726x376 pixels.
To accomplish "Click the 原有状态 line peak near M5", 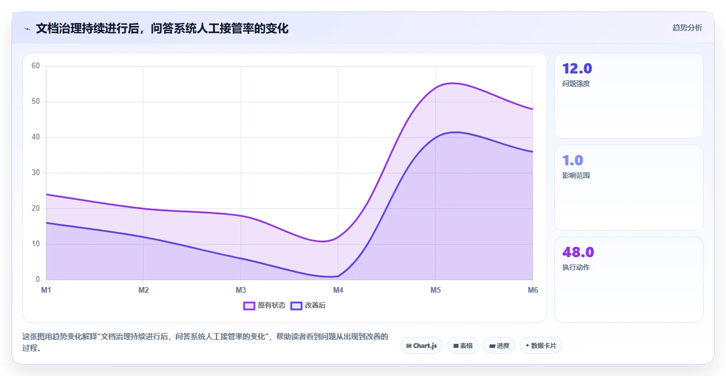I will 453,83.
